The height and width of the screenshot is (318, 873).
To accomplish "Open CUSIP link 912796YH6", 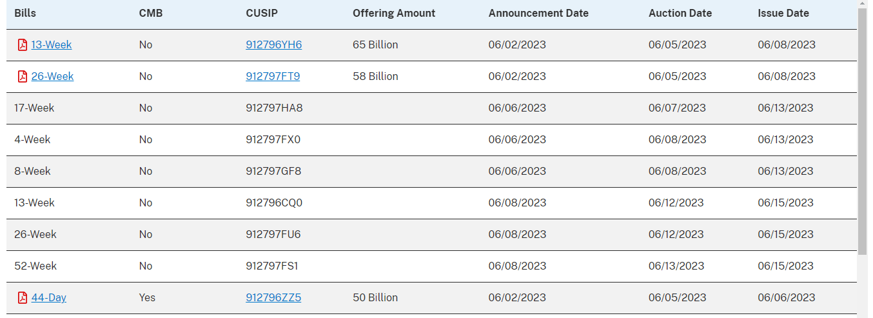I will [x=274, y=45].
